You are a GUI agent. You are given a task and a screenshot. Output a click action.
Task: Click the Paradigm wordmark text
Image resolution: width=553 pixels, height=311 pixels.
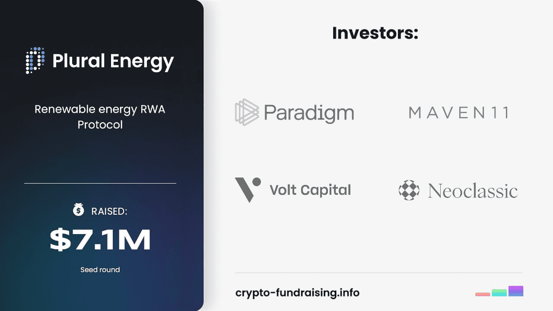(x=309, y=113)
